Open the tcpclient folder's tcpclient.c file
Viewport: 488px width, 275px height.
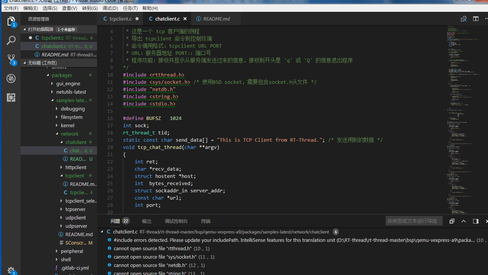(59, 192)
